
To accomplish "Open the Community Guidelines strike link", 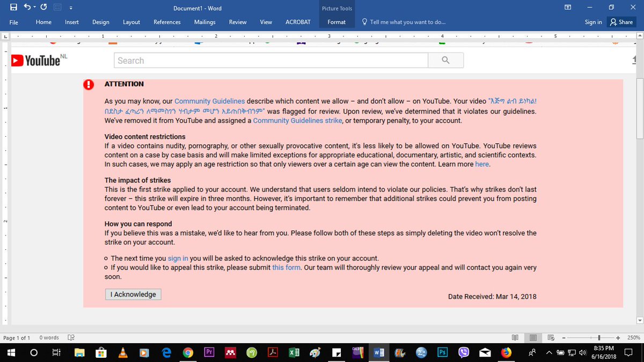I will click(x=297, y=121).
